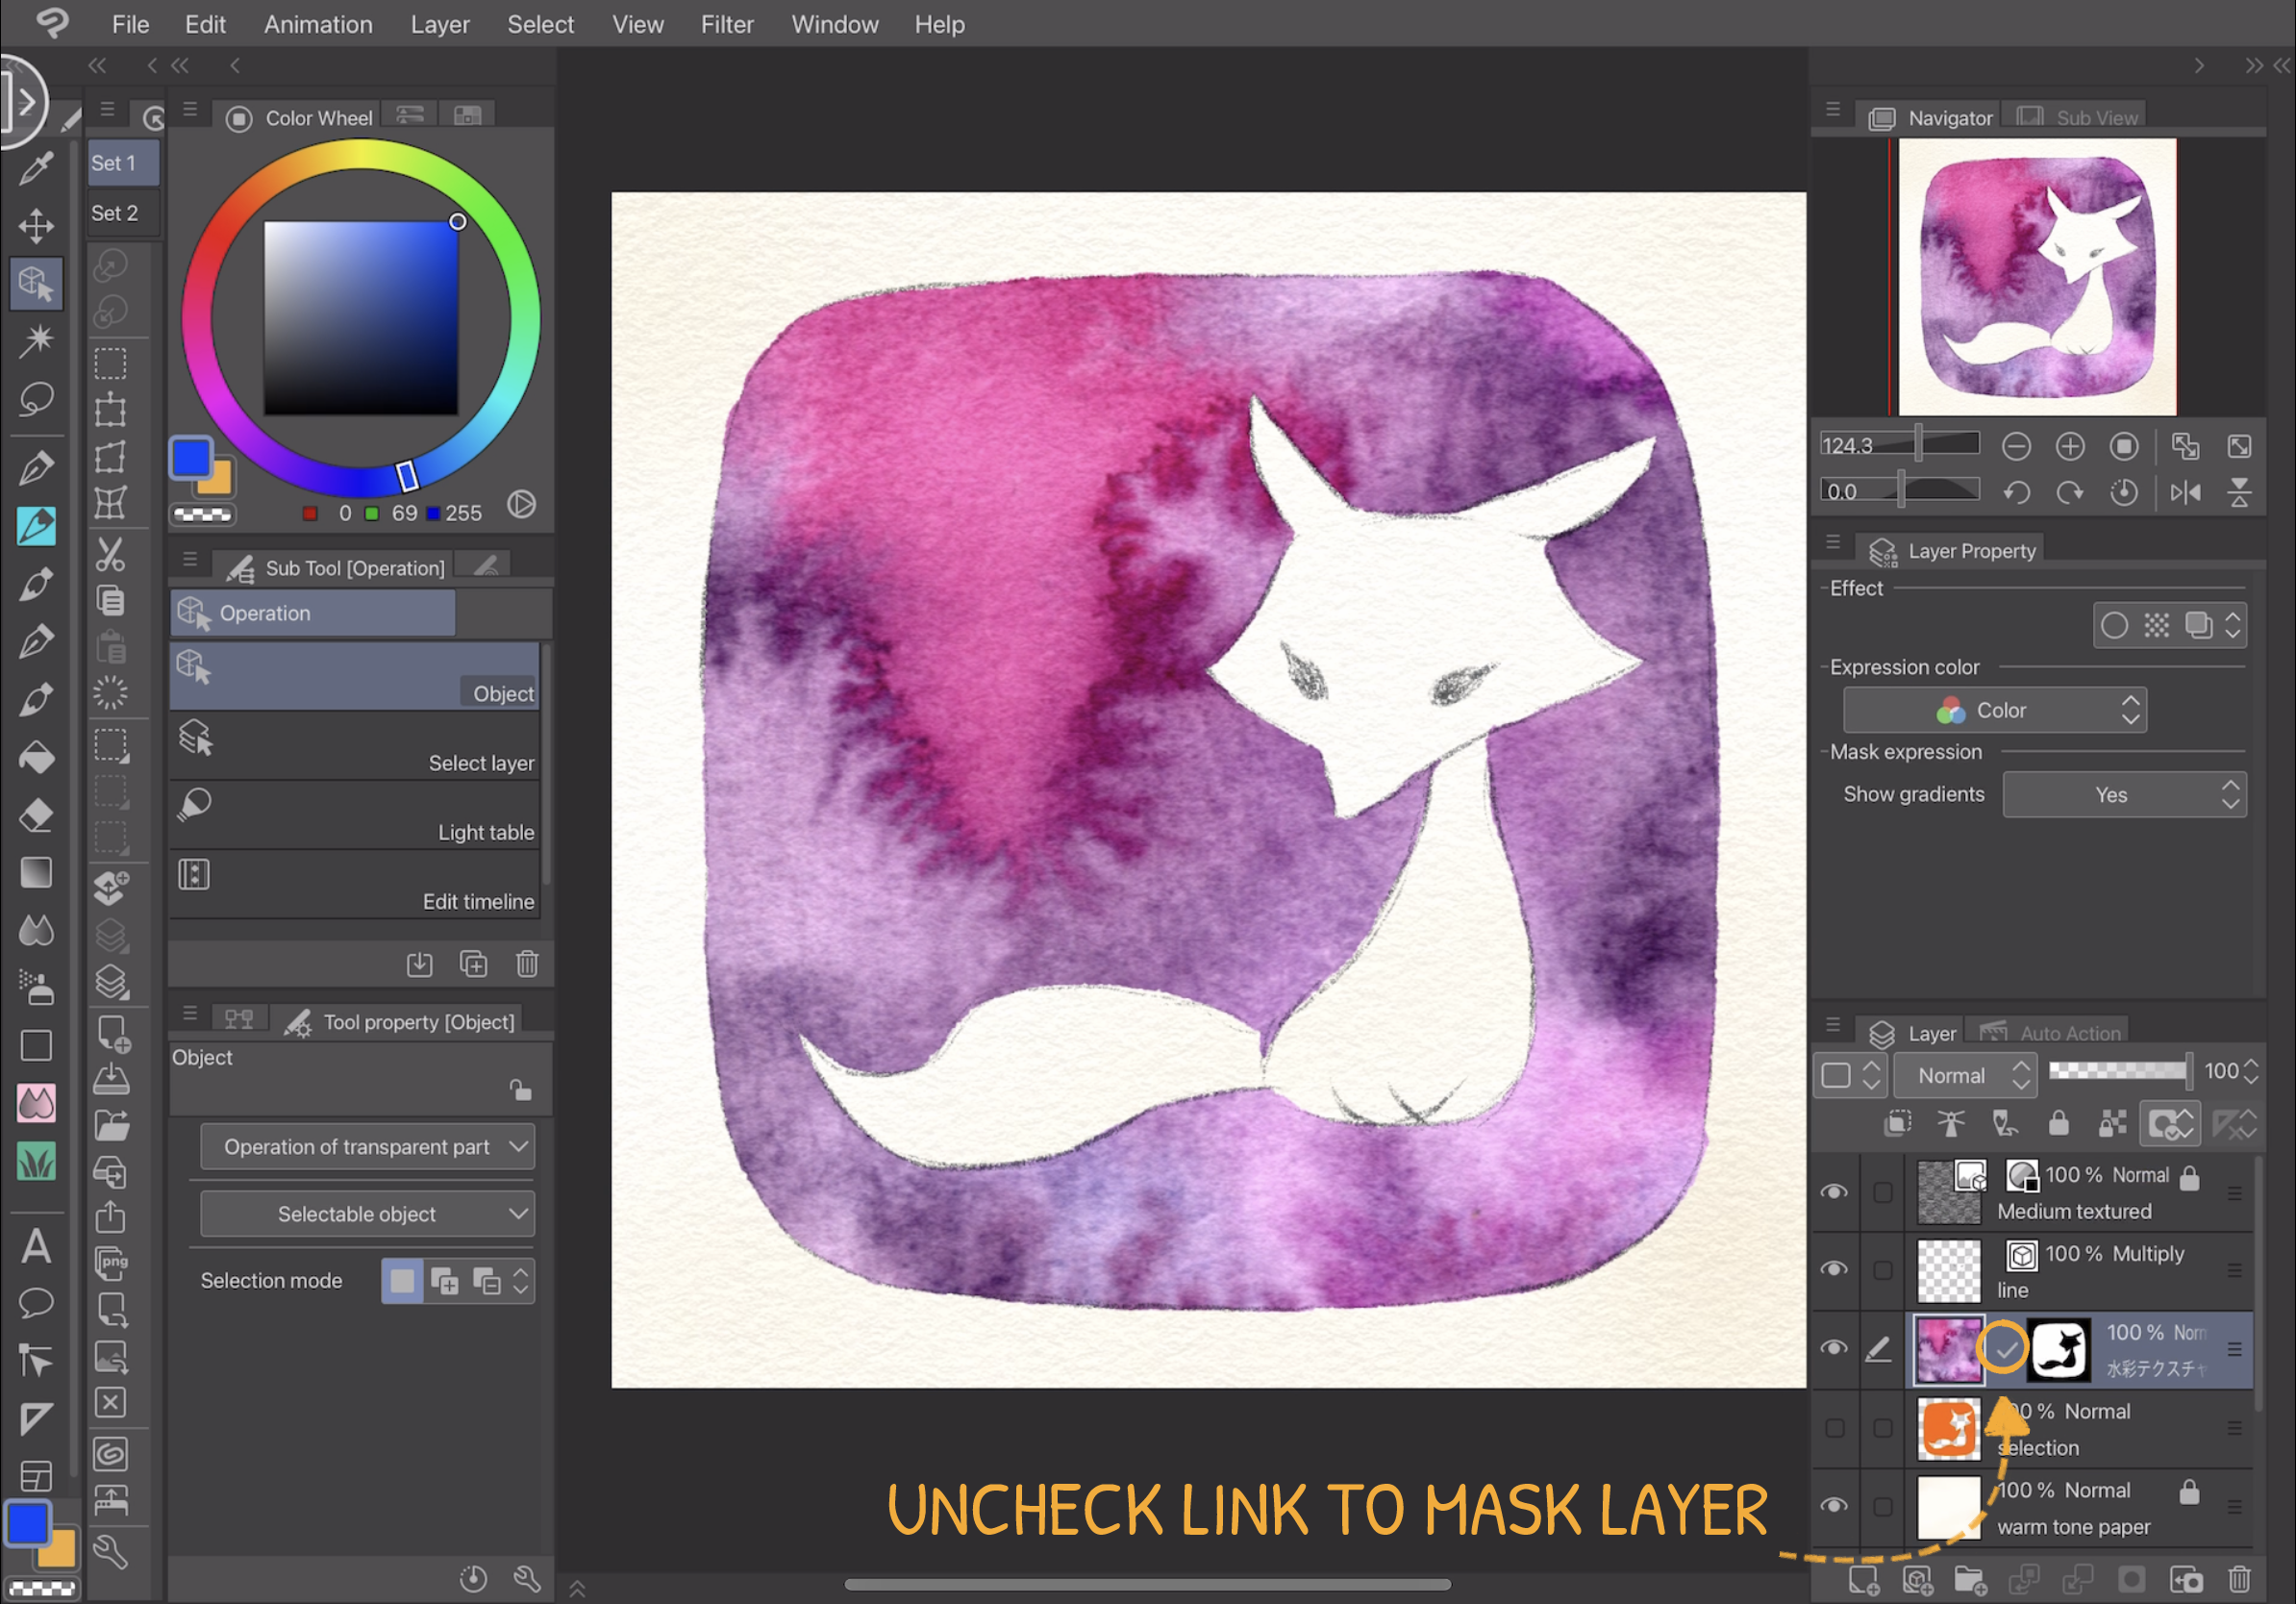Open the Layer menu
Screen dimensions: 2296x1604
(x=439, y=24)
